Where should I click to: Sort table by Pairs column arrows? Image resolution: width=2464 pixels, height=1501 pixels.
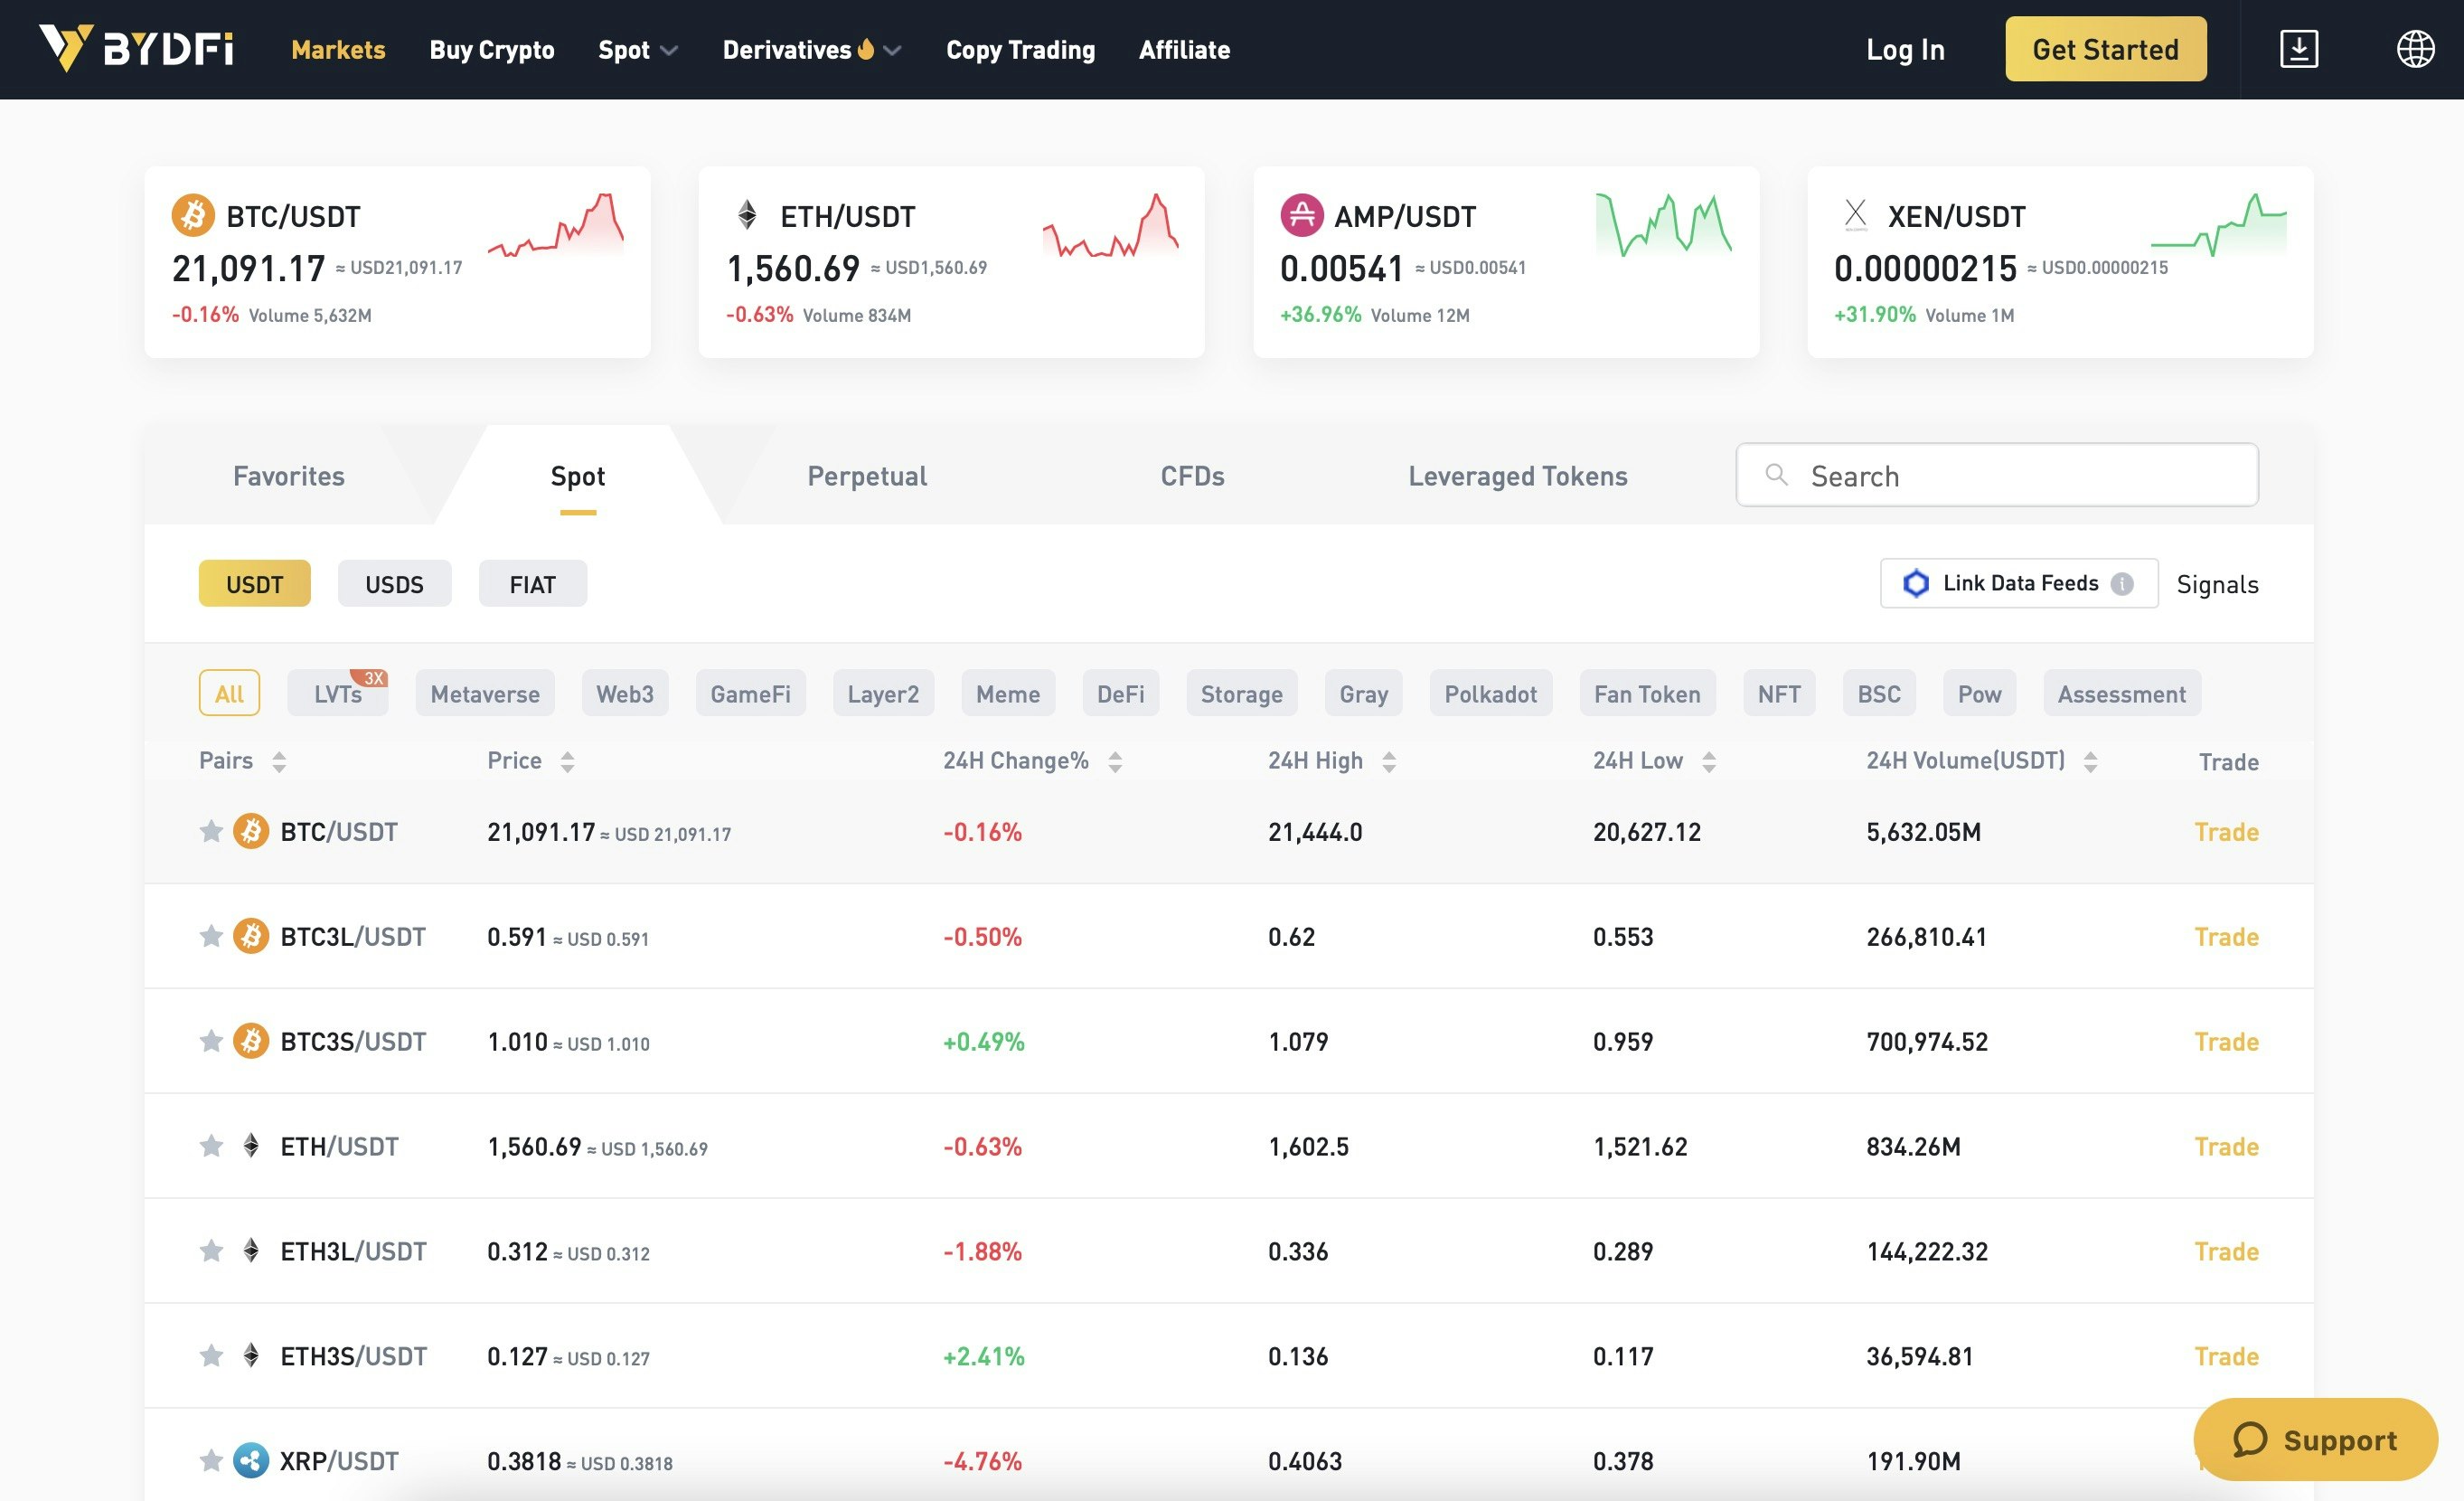[279, 761]
